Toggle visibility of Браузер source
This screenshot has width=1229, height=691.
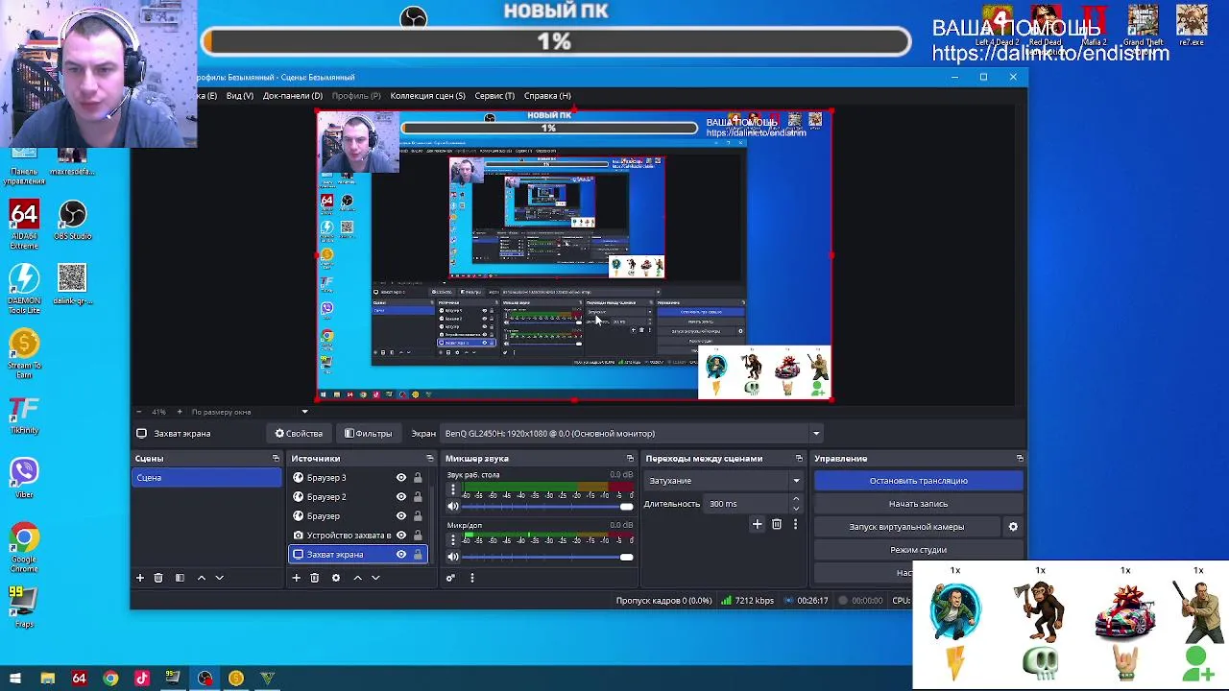click(x=401, y=516)
